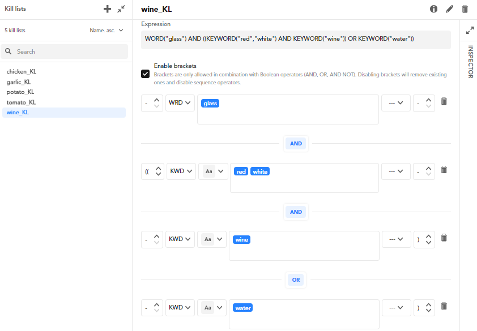The image size is (477, 331).
Task: Remove the "wine" keyword row
Action: click(x=444, y=238)
